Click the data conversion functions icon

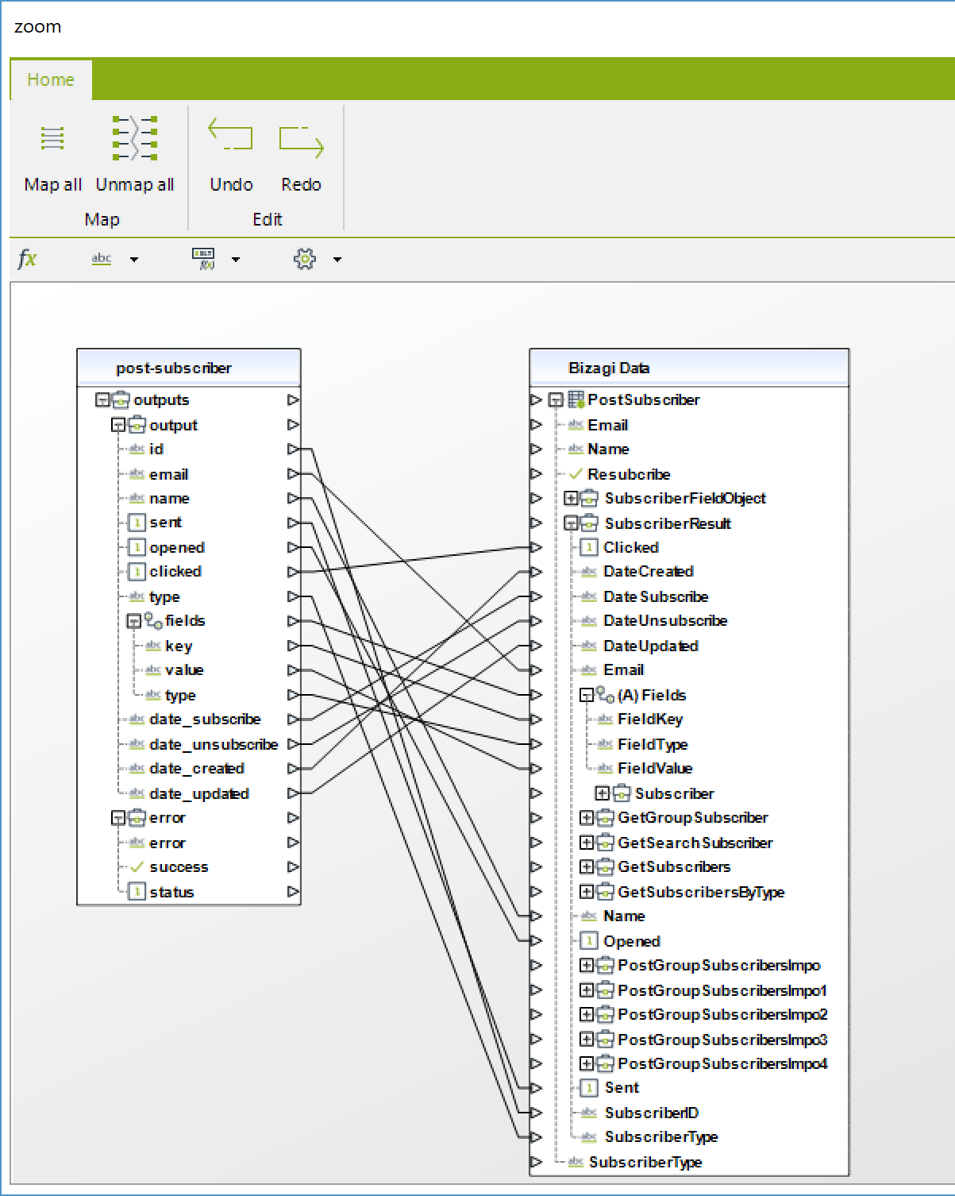[x=204, y=259]
